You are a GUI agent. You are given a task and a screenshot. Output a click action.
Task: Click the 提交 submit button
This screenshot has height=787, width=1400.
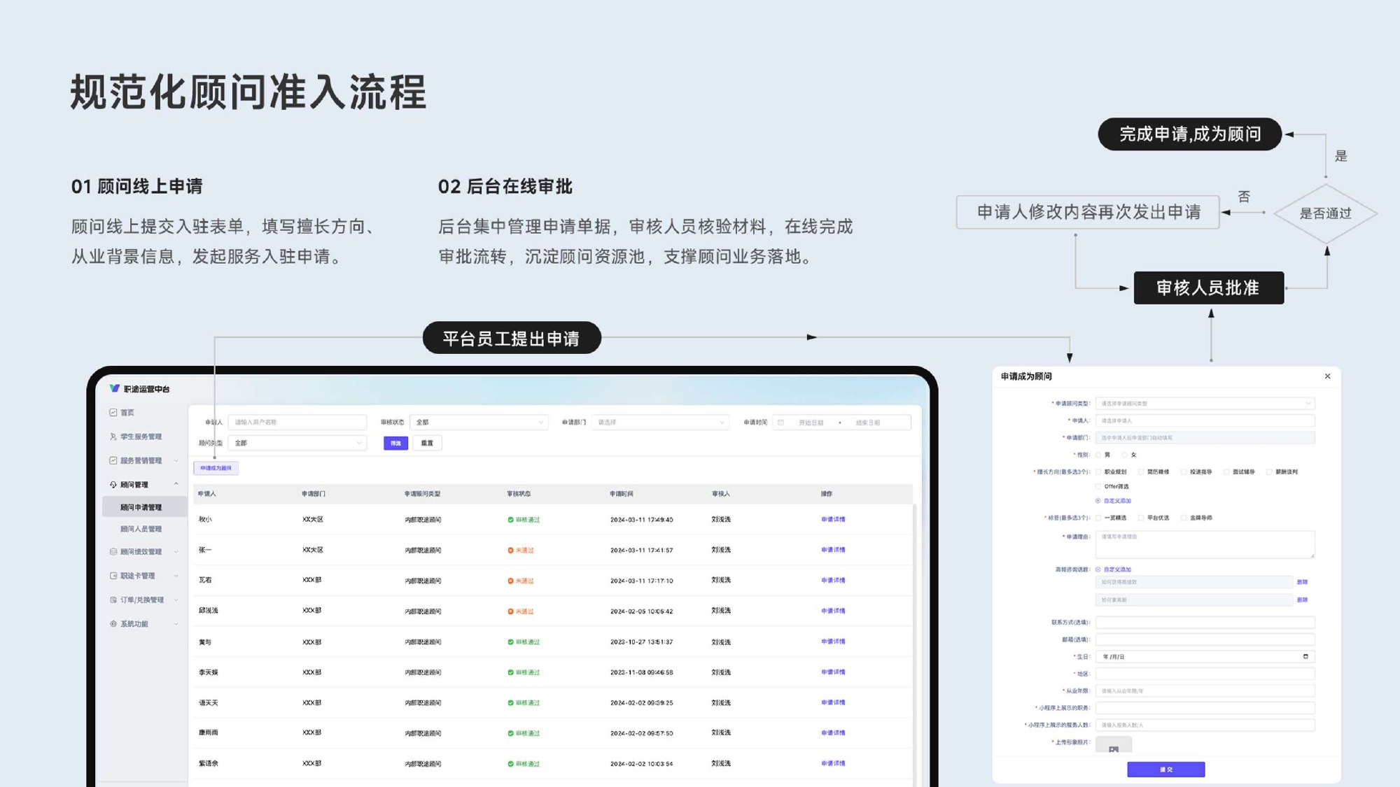pos(1165,770)
